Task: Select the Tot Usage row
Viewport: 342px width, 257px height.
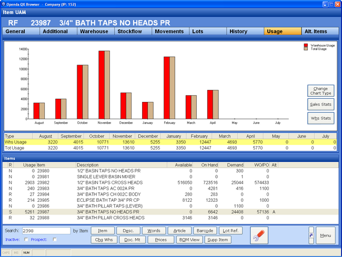Action: [170, 148]
